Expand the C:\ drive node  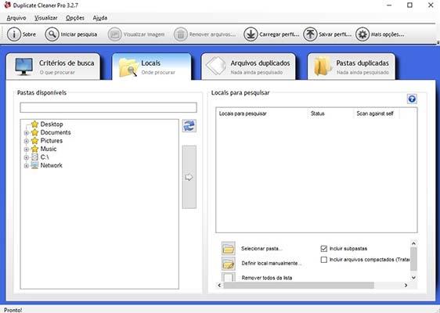point(26,157)
